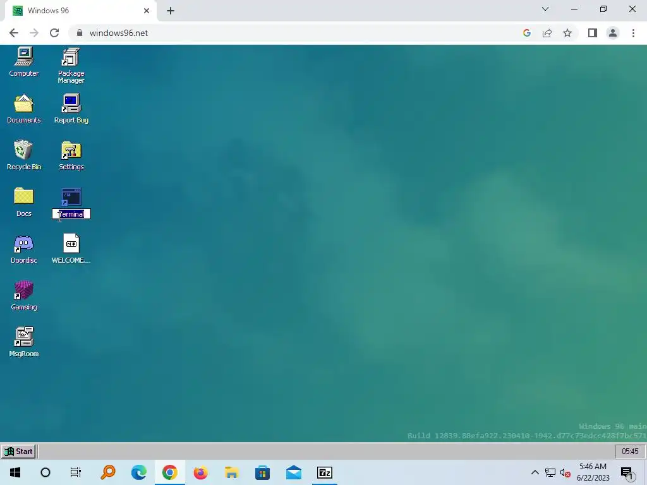Open the Windows Start menu
647x485 pixels.
pyautogui.click(x=15, y=472)
